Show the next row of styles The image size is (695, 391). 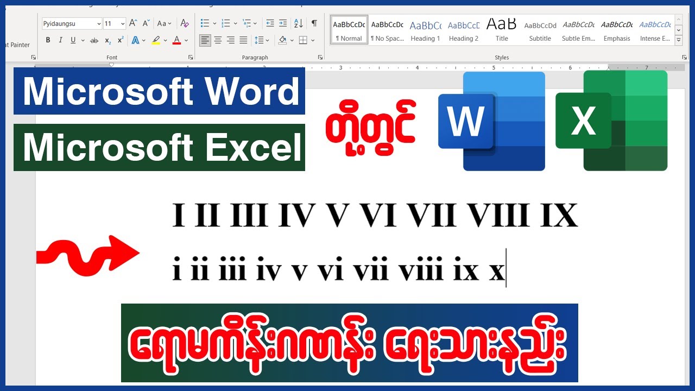(679, 30)
